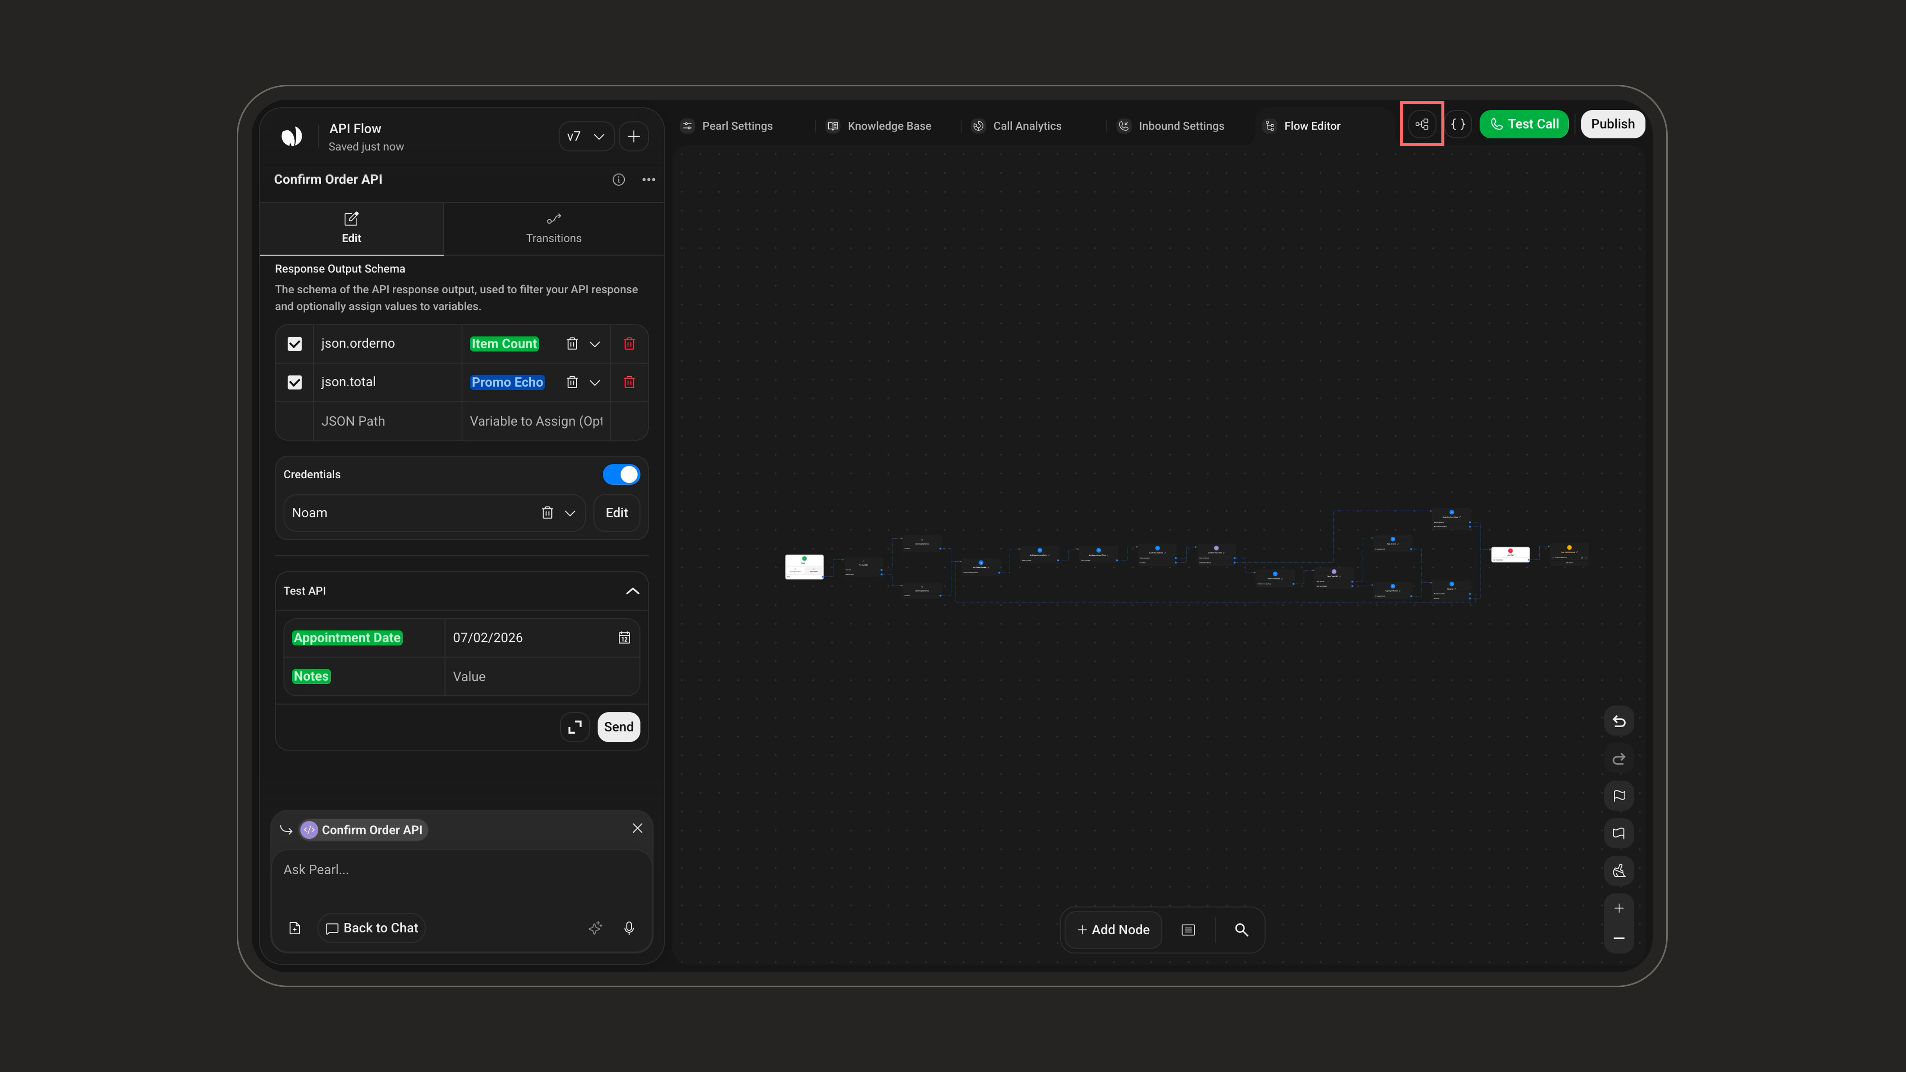This screenshot has width=1906, height=1072.
Task: Open the Knowledge Base tab
Action: tap(880, 126)
